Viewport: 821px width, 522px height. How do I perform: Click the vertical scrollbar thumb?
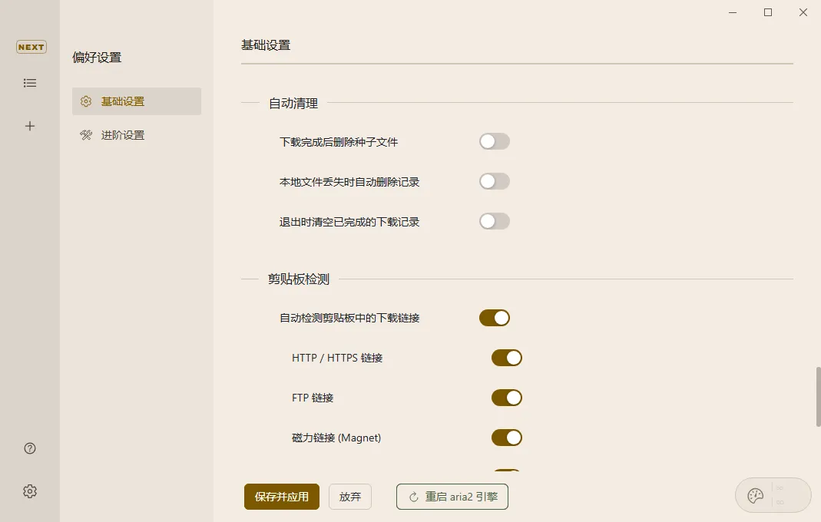(818, 397)
